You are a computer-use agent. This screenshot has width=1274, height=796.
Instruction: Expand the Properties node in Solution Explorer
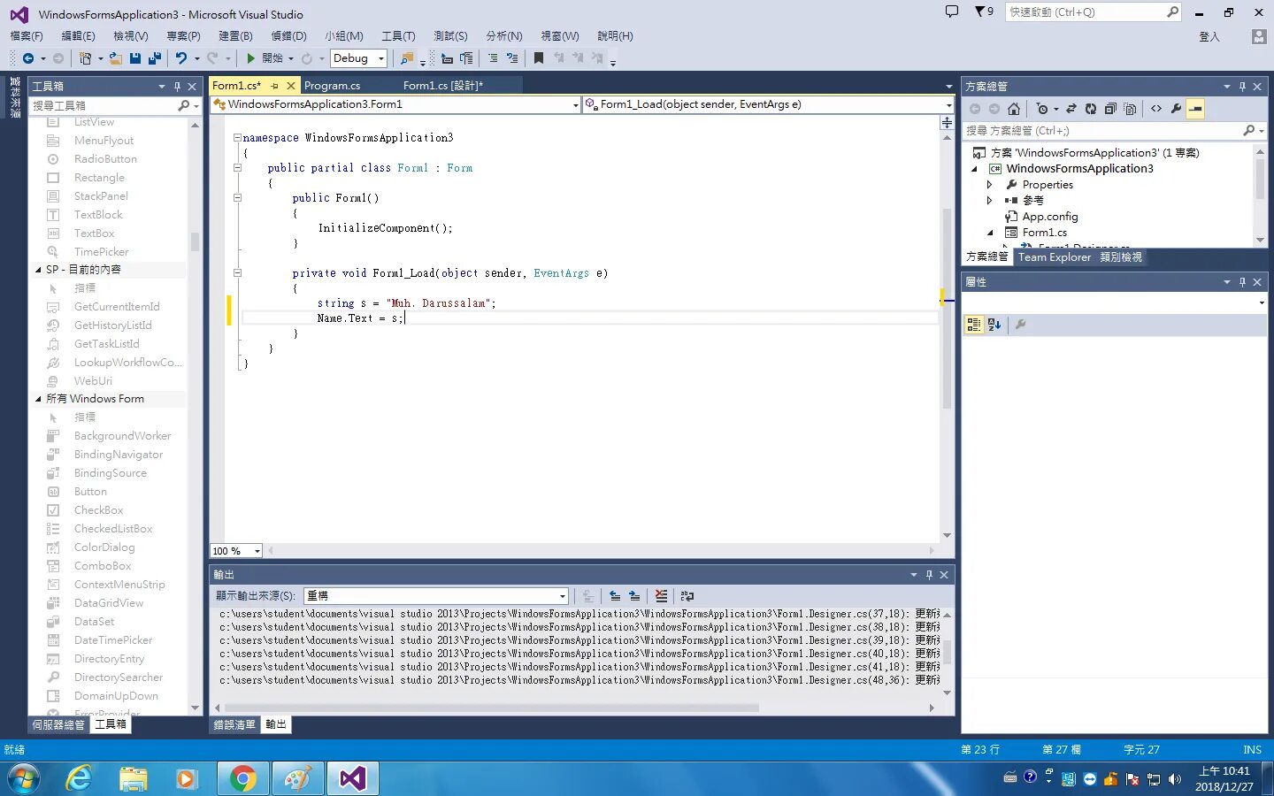click(x=990, y=185)
